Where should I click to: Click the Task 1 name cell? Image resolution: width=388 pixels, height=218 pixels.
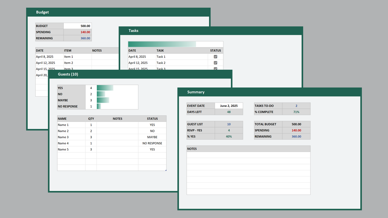click(x=182, y=57)
